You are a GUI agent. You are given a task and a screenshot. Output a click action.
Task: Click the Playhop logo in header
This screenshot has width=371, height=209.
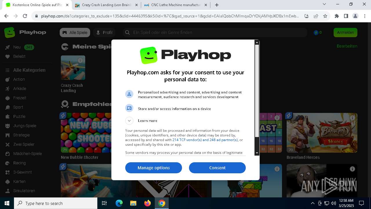(x=25, y=32)
